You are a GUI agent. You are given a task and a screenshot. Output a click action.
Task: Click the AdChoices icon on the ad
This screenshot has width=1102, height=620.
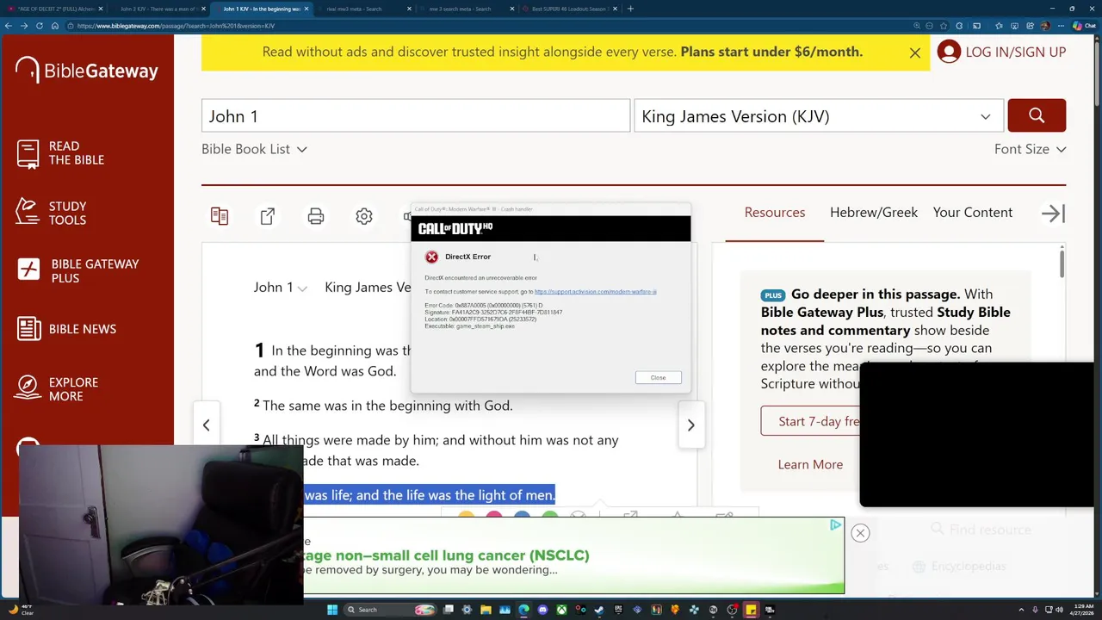coord(836,524)
